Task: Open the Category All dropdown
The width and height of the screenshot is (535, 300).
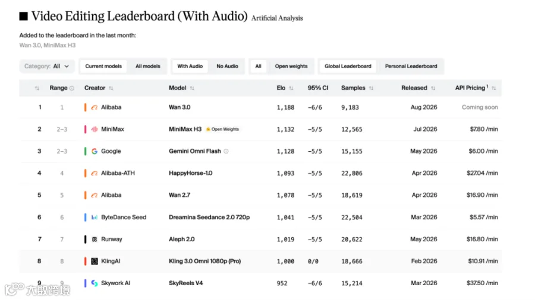Action: [x=47, y=66]
